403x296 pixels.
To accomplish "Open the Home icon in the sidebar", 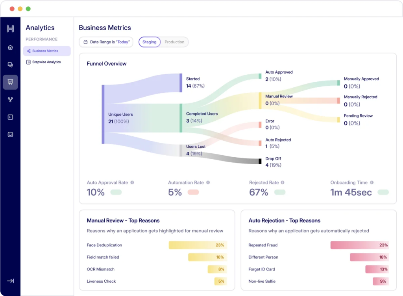I will click(10, 47).
